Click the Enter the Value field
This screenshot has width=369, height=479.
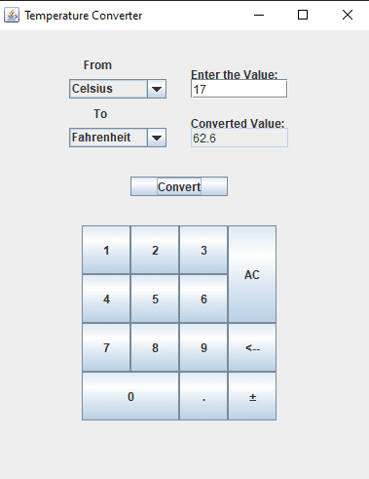(x=240, y=89)
